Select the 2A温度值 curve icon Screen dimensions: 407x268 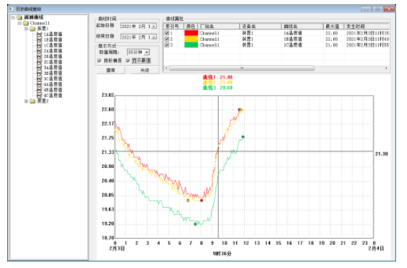pos(39,51)
